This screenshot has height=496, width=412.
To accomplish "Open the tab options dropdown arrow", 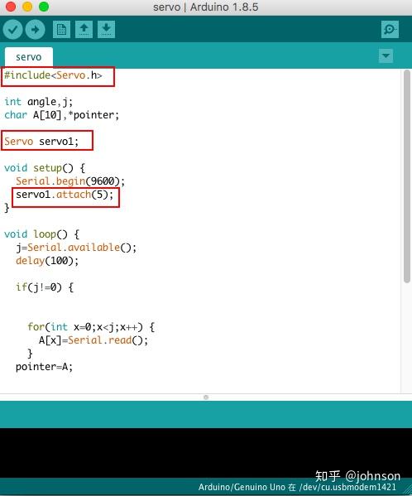I will click(386, 56).
